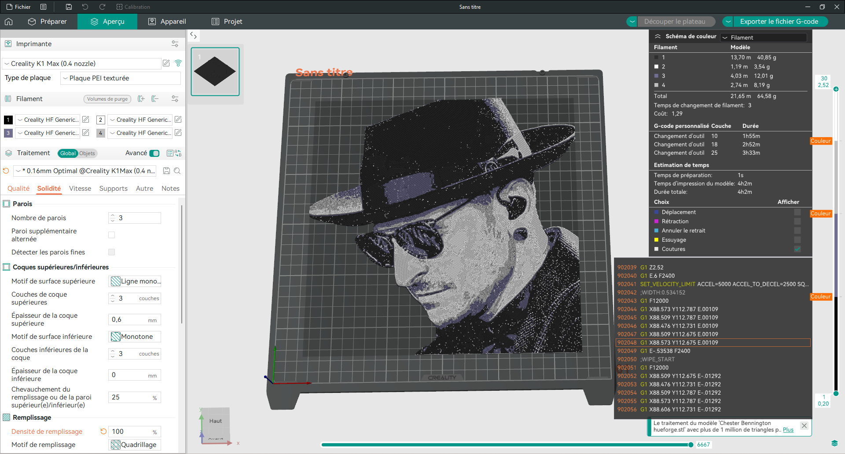This screenshot has width=845, height=454.
Task: Open the Projet tab
Action: coord(227,22)
